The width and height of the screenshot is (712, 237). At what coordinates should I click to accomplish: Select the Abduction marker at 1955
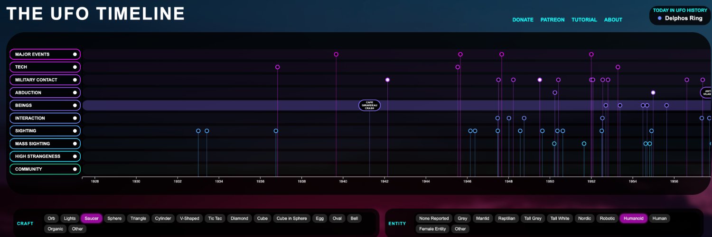coord(653,92)
